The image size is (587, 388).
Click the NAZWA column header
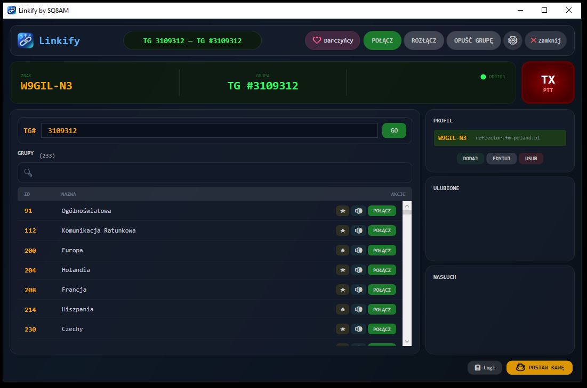pos(68,194)
